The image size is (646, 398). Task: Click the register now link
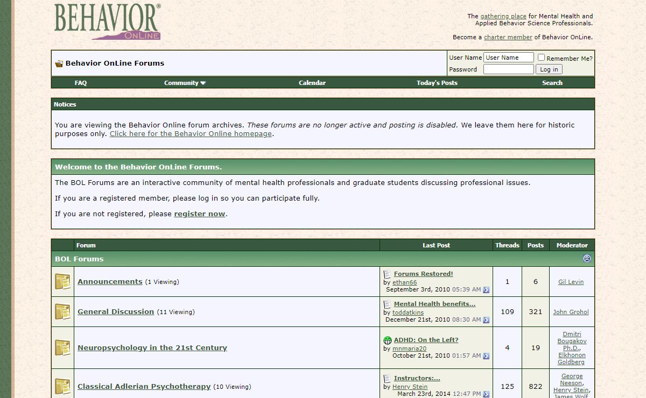click(200, 214)
